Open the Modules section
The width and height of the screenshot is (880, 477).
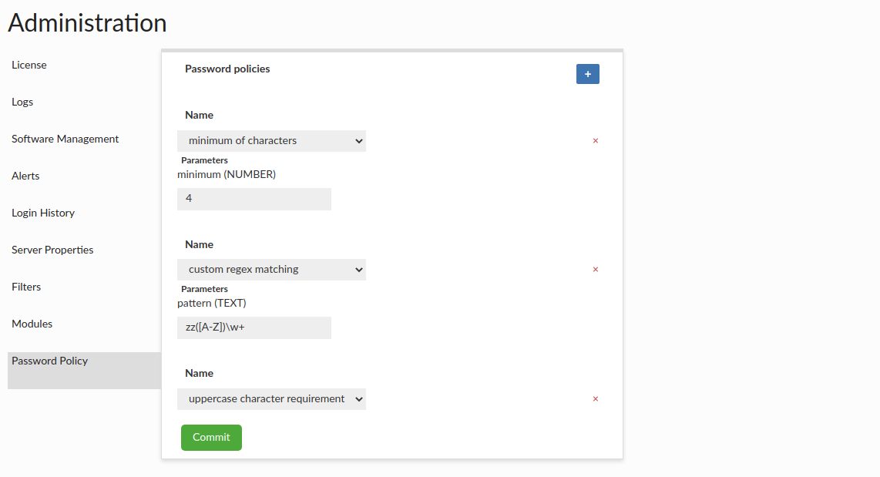coord(32,324)
